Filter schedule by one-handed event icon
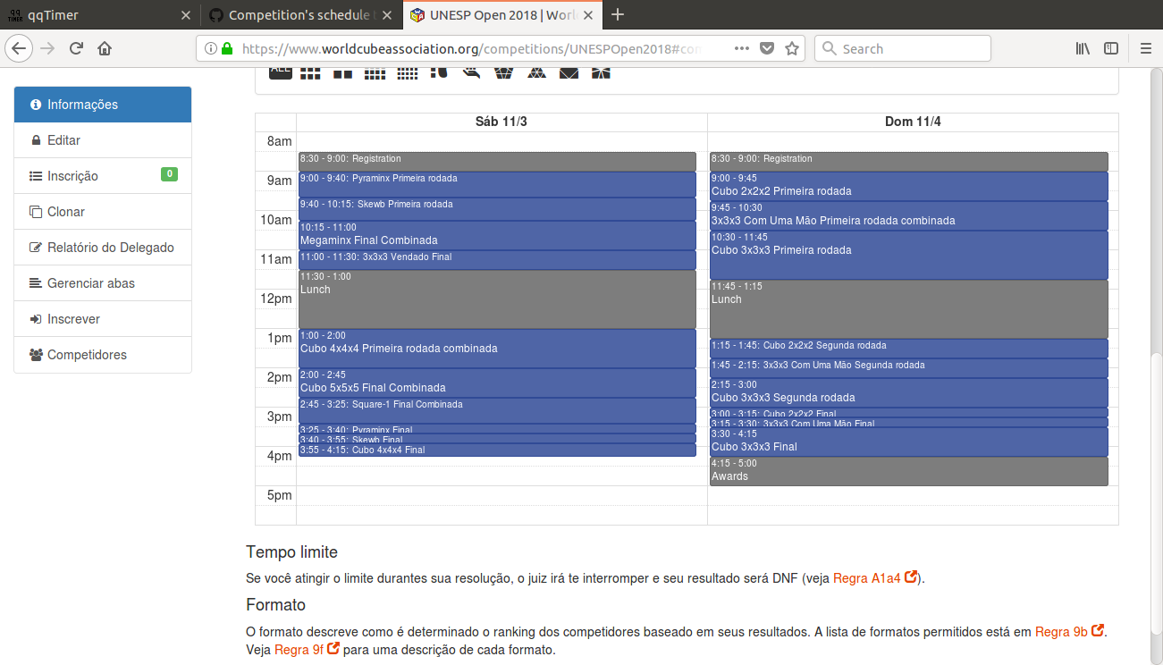 (x=471, y=72)
